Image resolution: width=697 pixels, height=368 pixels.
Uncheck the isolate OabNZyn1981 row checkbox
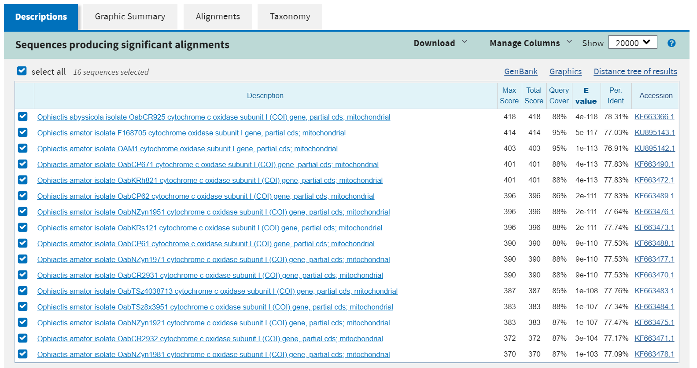[23, 354]
